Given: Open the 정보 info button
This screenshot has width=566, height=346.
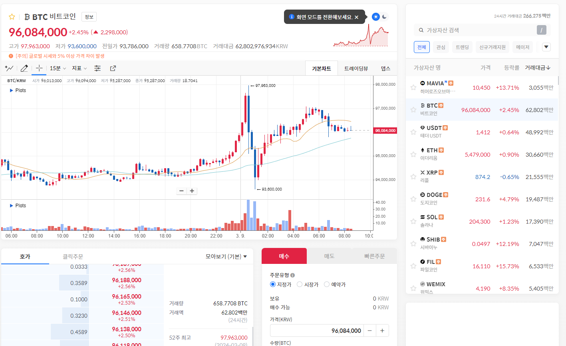Looking at the screenshot, I should point(89,17).
